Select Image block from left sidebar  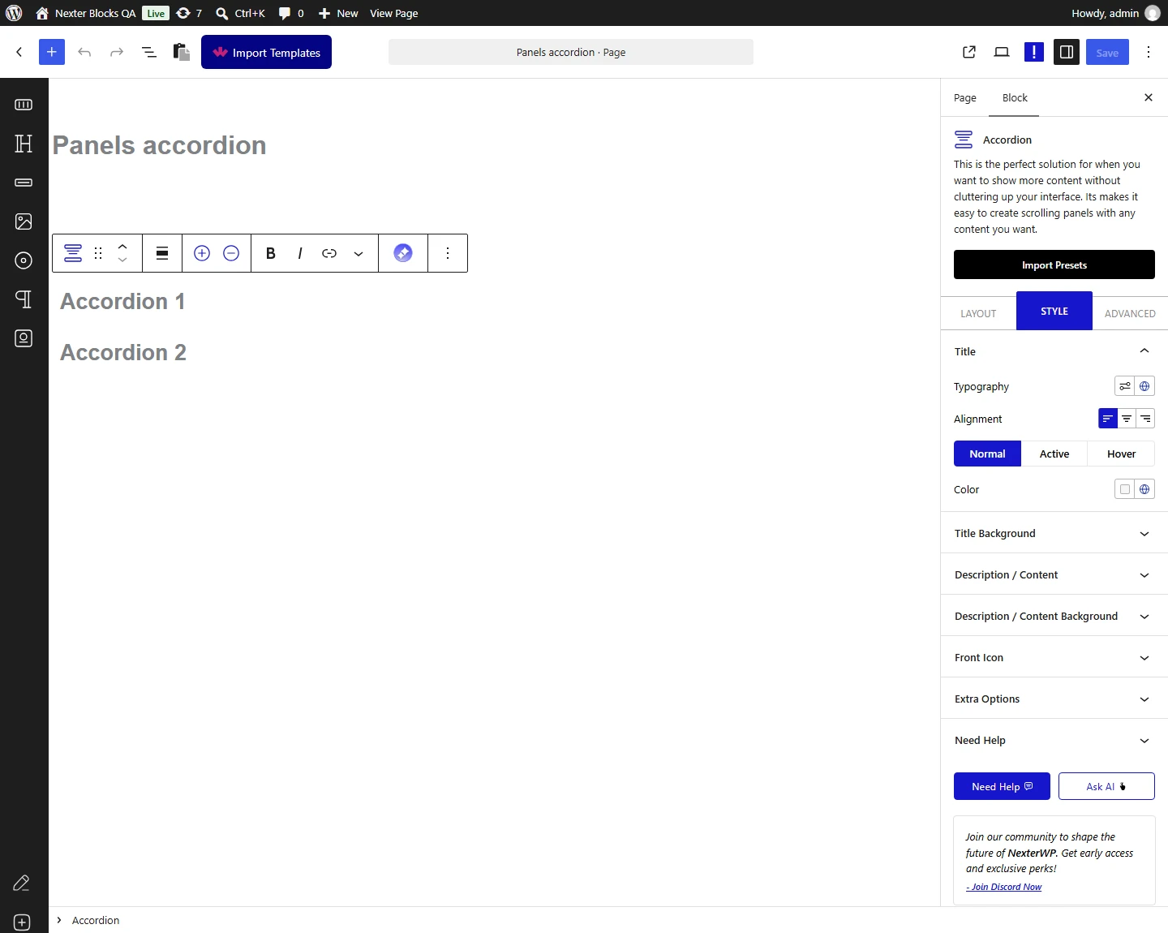coord(24,221)
